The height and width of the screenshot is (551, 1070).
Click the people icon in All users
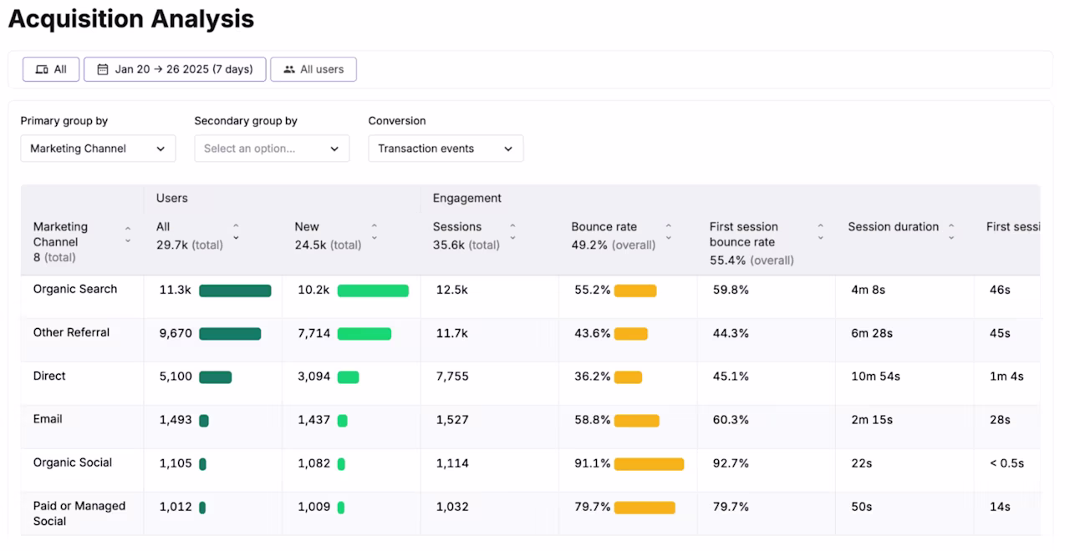(289, 69)
